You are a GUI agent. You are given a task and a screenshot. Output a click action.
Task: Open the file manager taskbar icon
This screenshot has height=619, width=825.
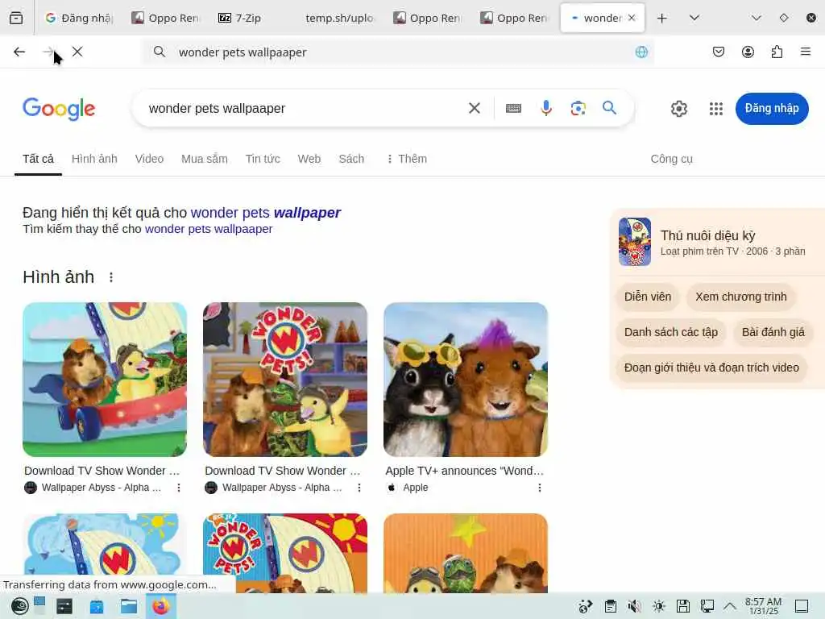pos(129,606)
